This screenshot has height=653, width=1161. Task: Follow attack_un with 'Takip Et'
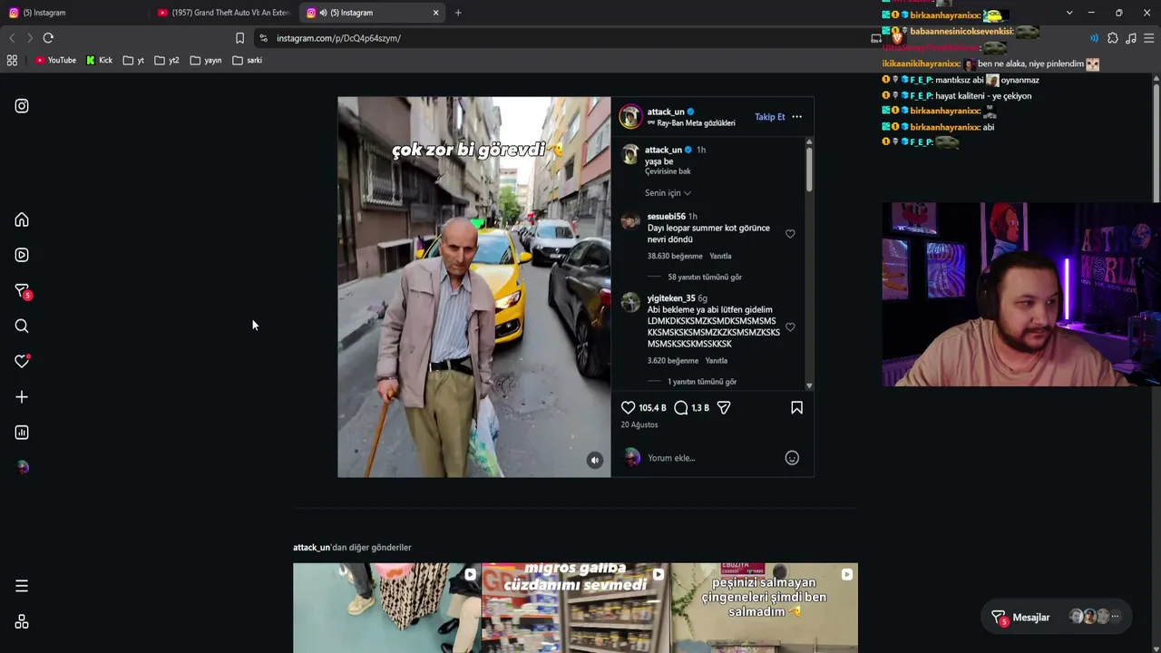pyautogui.click(x=770, y=117)
